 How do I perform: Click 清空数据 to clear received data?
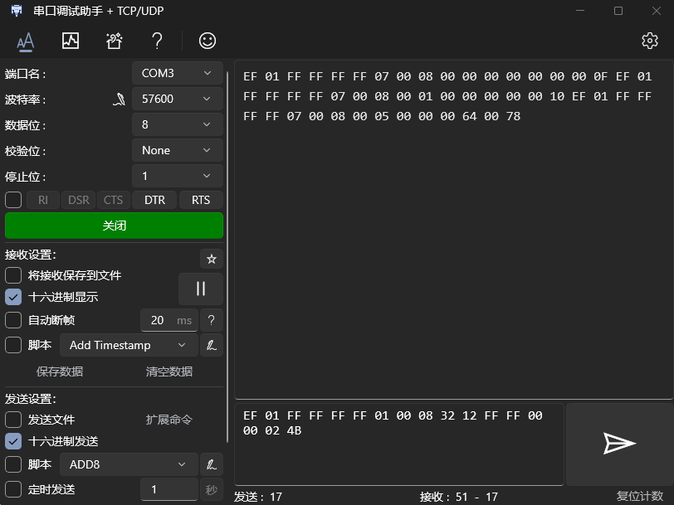(169, 371)
